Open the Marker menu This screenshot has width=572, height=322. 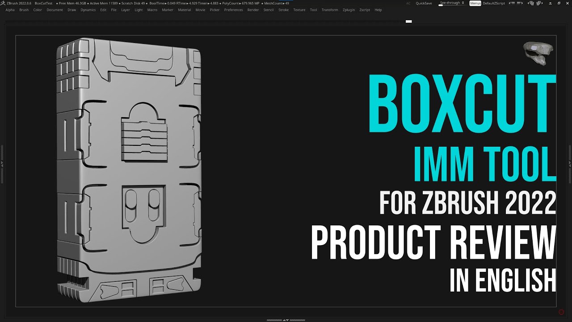pos(168,10)
